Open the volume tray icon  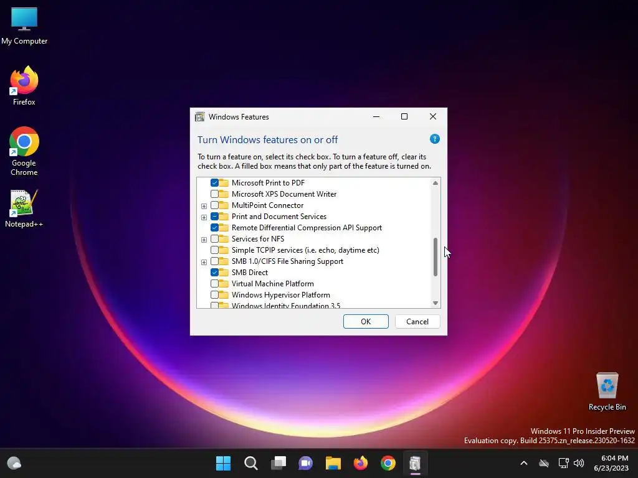coord(579,463)
